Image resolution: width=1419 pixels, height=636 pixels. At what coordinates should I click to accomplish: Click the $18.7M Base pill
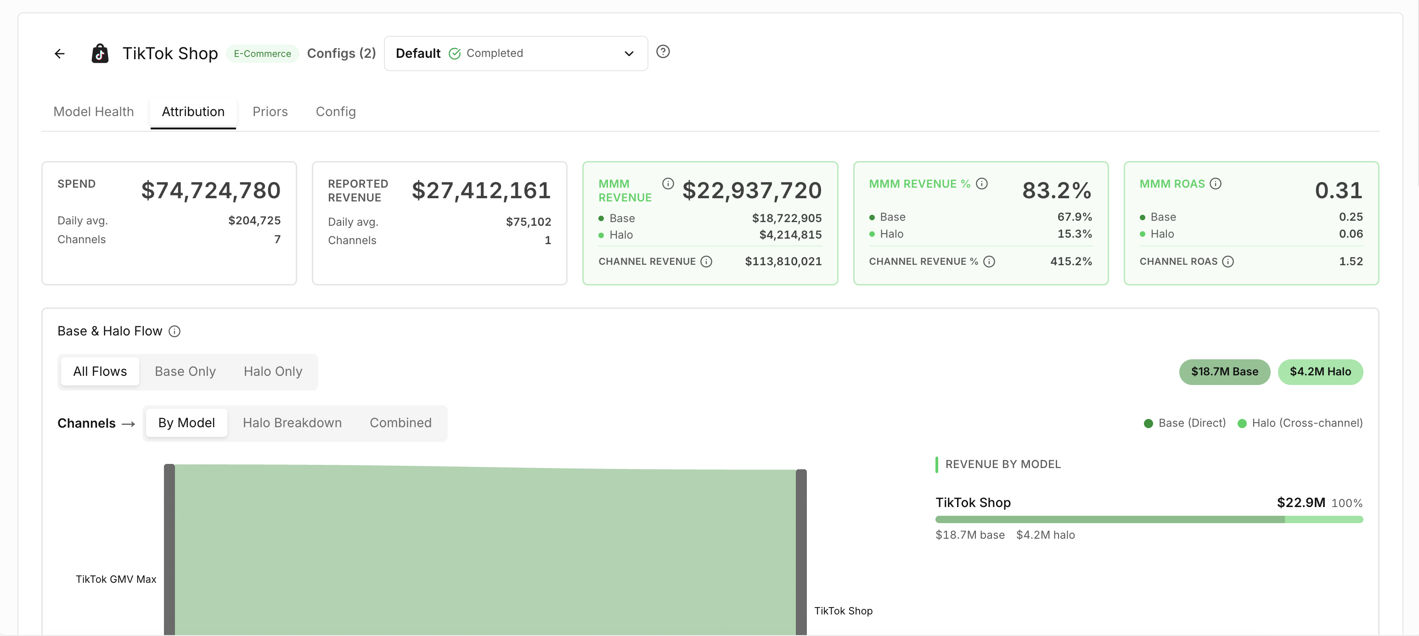point(1225,372)
